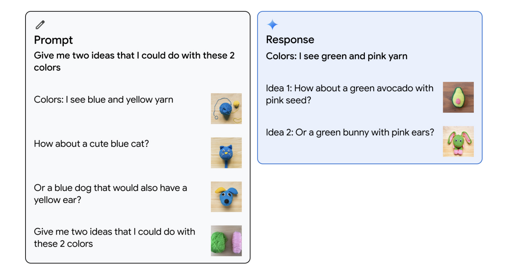Click the blue sparkle icon above Response
This screenshot has height=273, width=508.
pyautogui.click(x=272, y=24)
